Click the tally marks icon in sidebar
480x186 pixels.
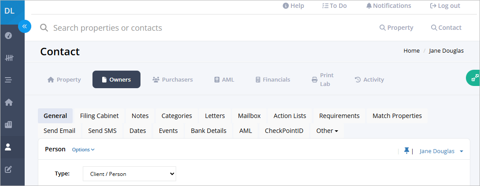click(x=8, y=58)
